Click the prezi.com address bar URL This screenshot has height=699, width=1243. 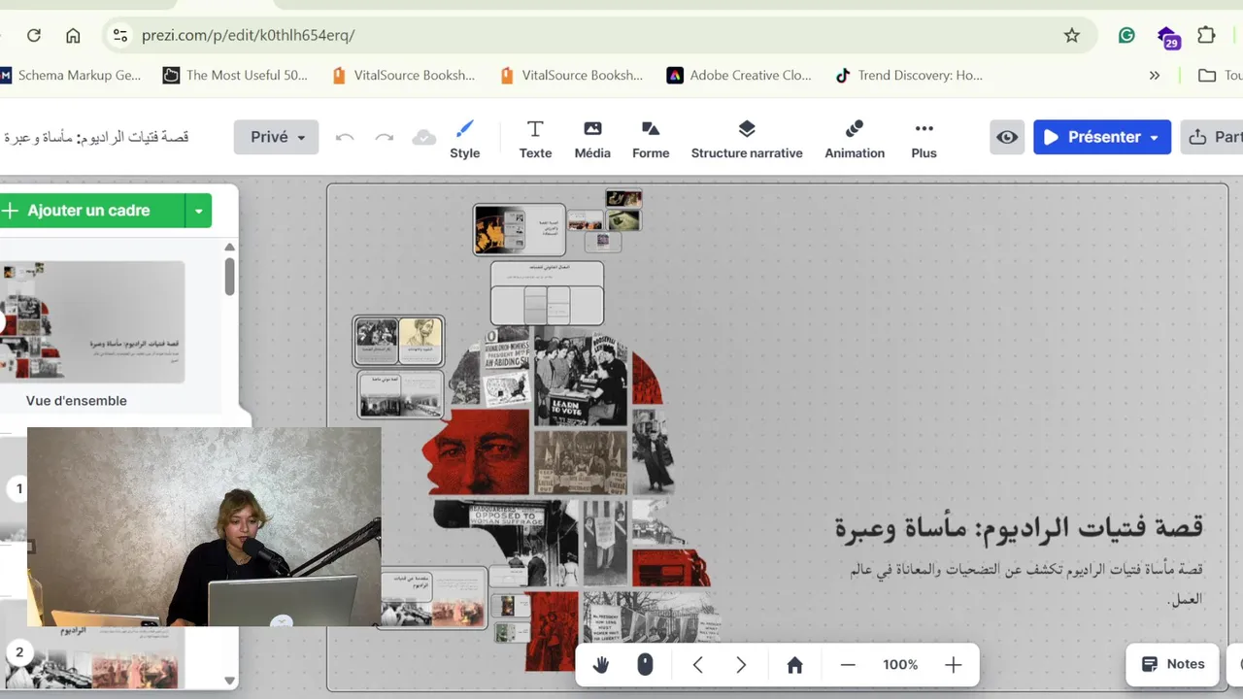click(249, 36)
